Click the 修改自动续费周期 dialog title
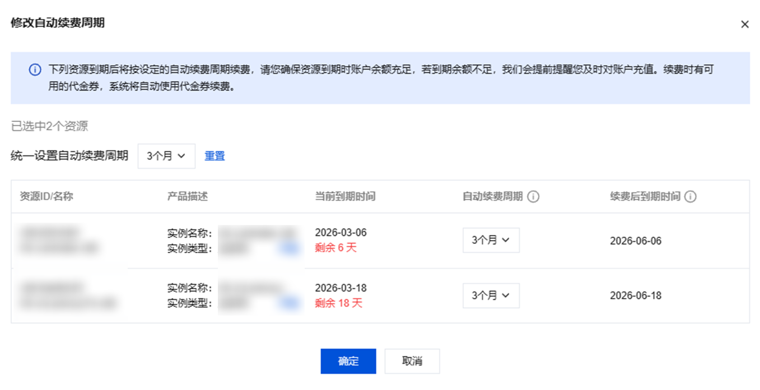The height and width of the screenshot is (390, 760). (58, 23)
